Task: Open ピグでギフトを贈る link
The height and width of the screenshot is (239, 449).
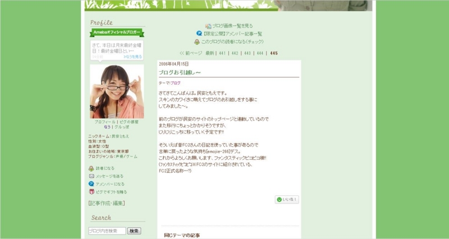Action: click(x=111, y=192)
